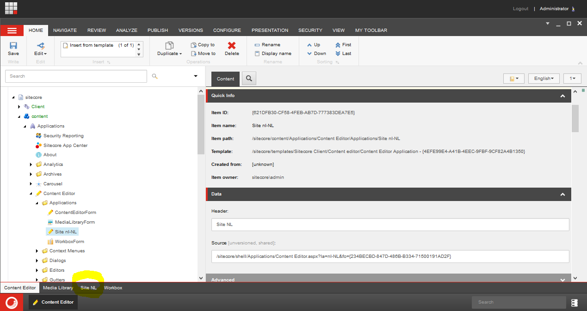The height and width of the screenshot is (311, 587).
Task: Click the red hamburger menu button
Action: click(x=12, y=30)
